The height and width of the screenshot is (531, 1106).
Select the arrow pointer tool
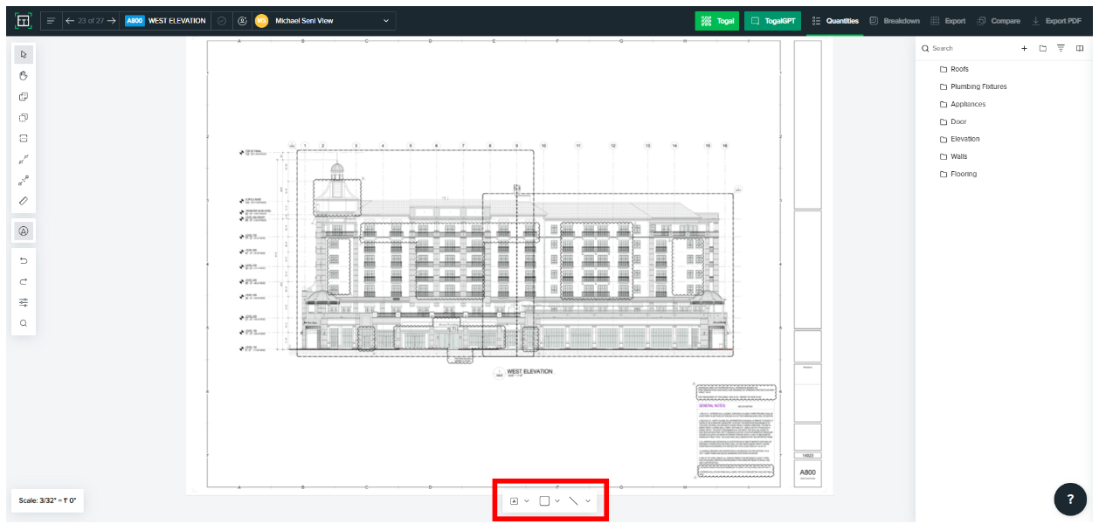point(24,55)
